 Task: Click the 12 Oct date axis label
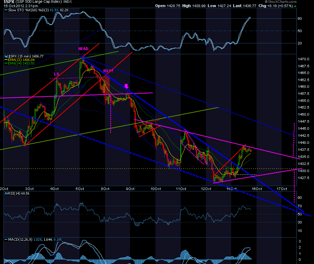tap(206, 189)
